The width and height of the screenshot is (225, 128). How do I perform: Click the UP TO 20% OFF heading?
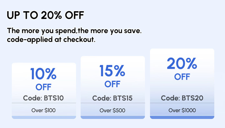click(45, 15)
